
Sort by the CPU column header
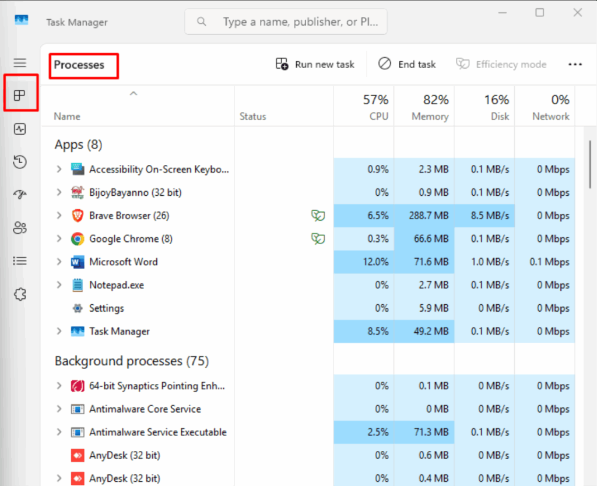point(364,107)
